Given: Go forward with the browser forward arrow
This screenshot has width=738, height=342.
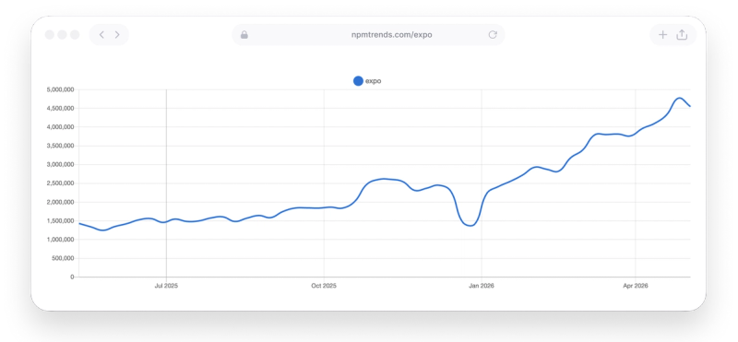Looking at the screenshot, I should (117, 34).
